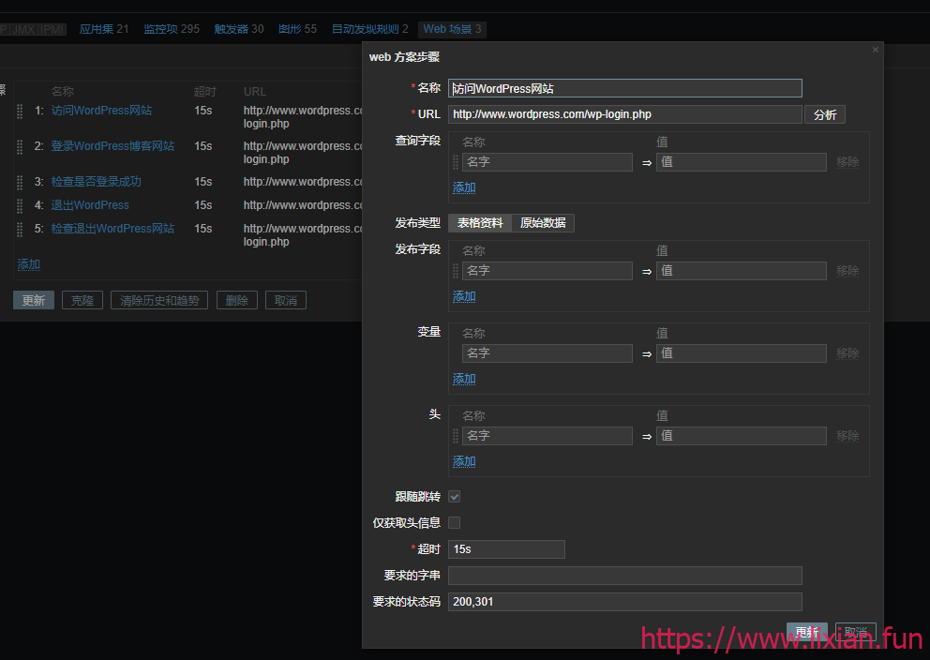The image size is (930, 660).
Task: Click 移除 in 发布字段 row
Action: click(847, 270)
